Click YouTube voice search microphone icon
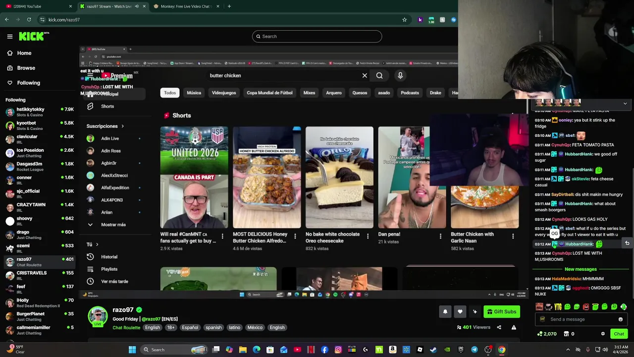634x357 pixels. (400, 75)
